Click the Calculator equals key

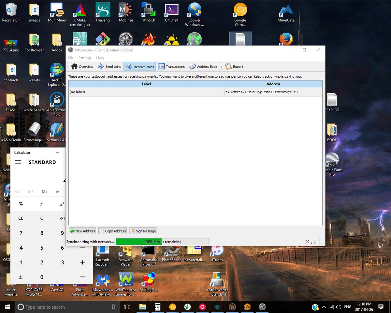82,277
